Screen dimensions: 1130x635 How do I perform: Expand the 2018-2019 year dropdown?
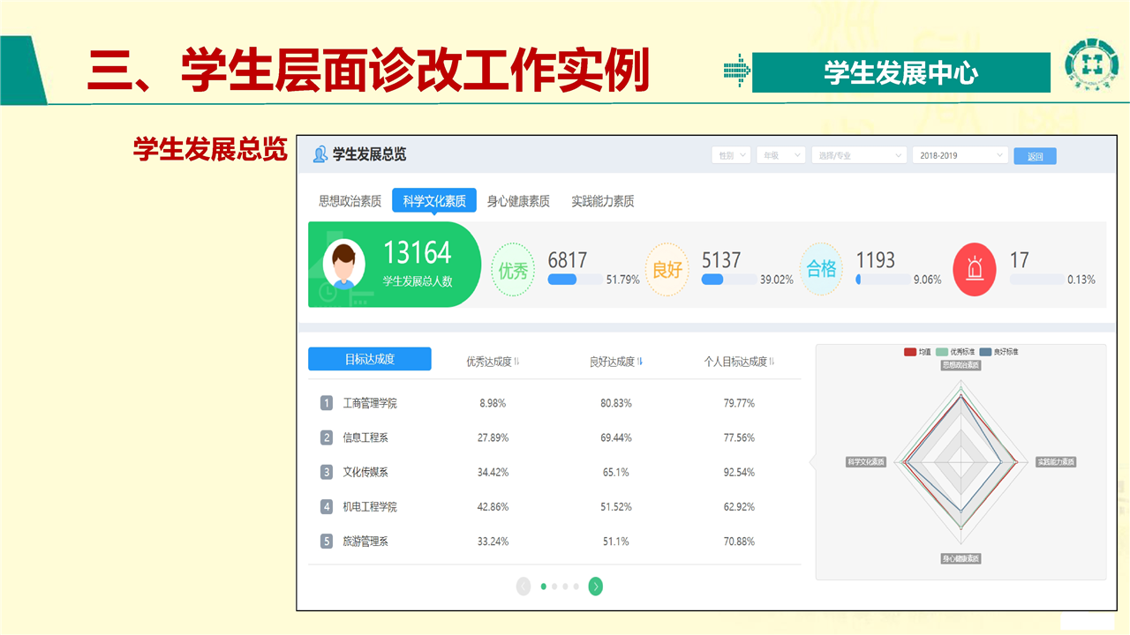pyautogui.click(x=960, y=155)
